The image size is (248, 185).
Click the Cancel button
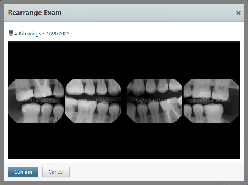click(x=56, y=172)
